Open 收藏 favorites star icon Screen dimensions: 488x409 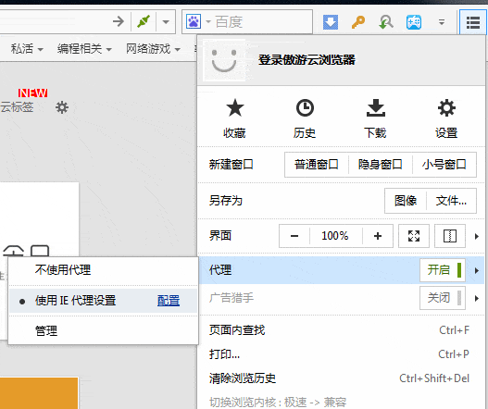pos(234,118)
